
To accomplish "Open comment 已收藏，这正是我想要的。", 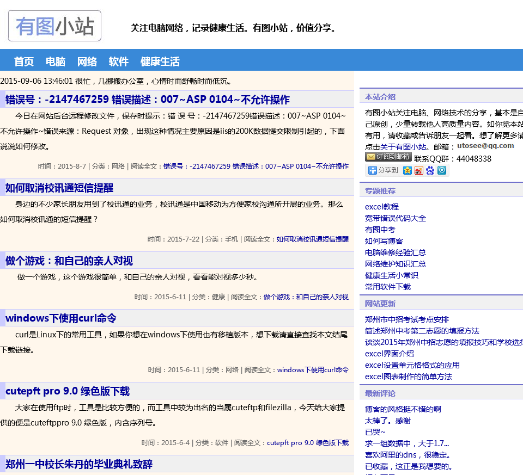I will [409, 466].
